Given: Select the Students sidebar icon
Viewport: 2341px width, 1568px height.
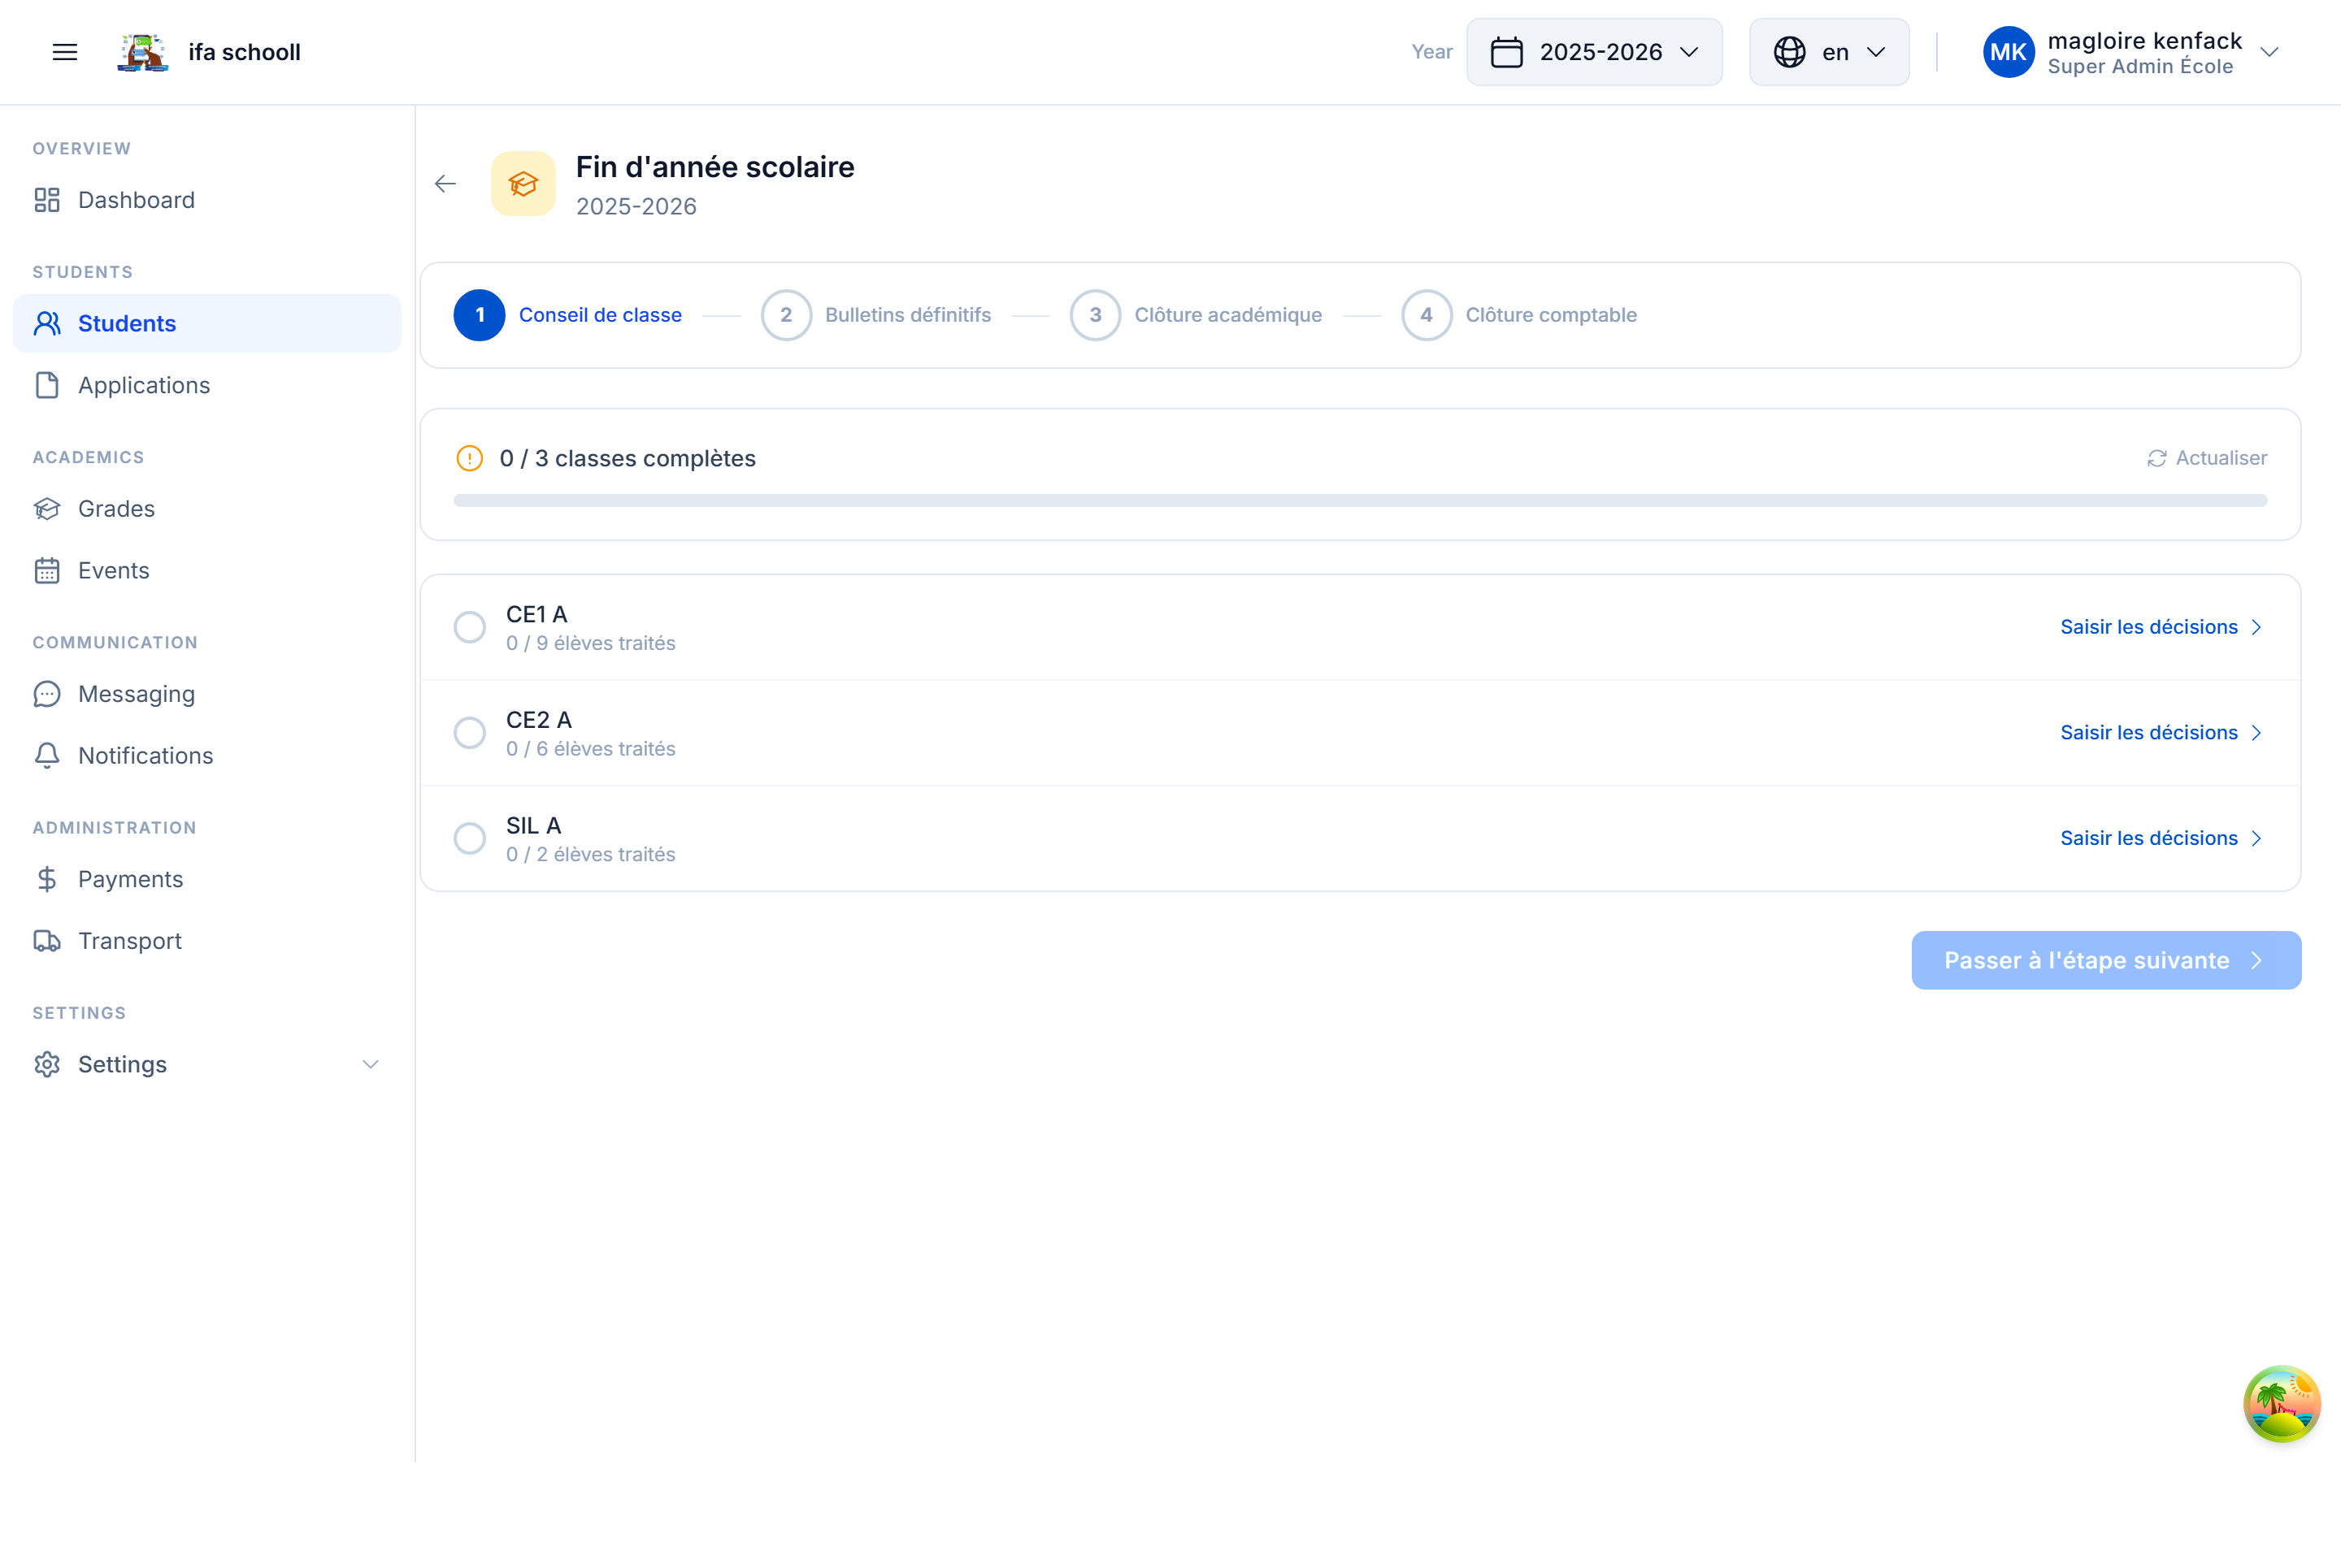Looking at the screenshot, I should tap(47, 323).
